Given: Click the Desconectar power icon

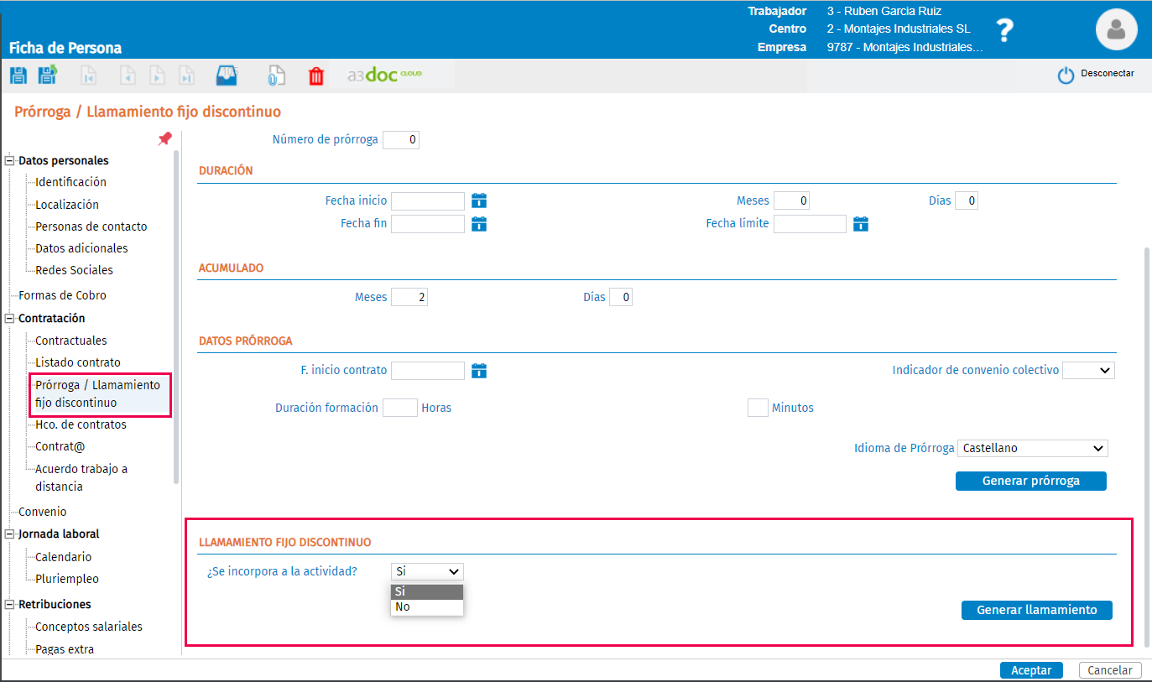Looking at the screenshot, I should pyautogui.click(x=1066, y=75).
